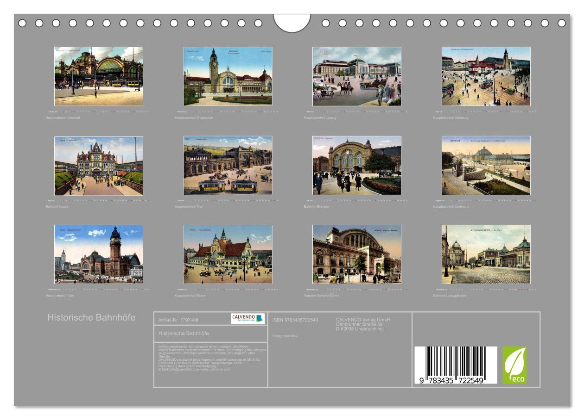Open the Bahnhof Ludwigshafen postcard image
The width and height of the screenshot is (584, 420).
coord(486,254)
